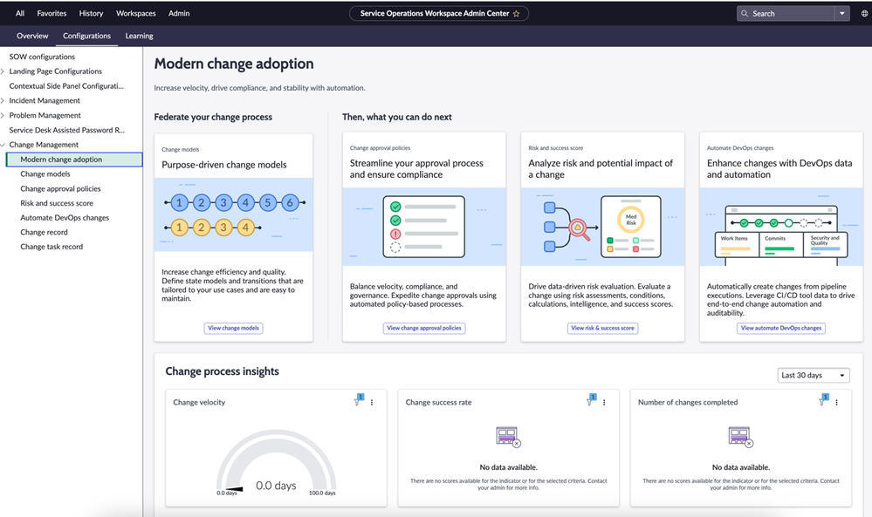Open the Workspaces menu

coord(135,13)
